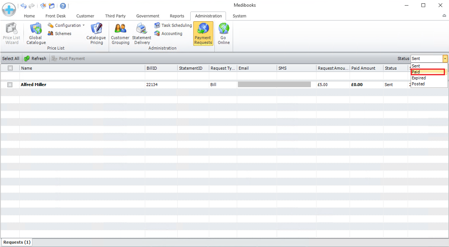The width and height of the screenshot is (449, 247).
Task: Collapse the Status dropdown arrow
Action: point(445,58)
